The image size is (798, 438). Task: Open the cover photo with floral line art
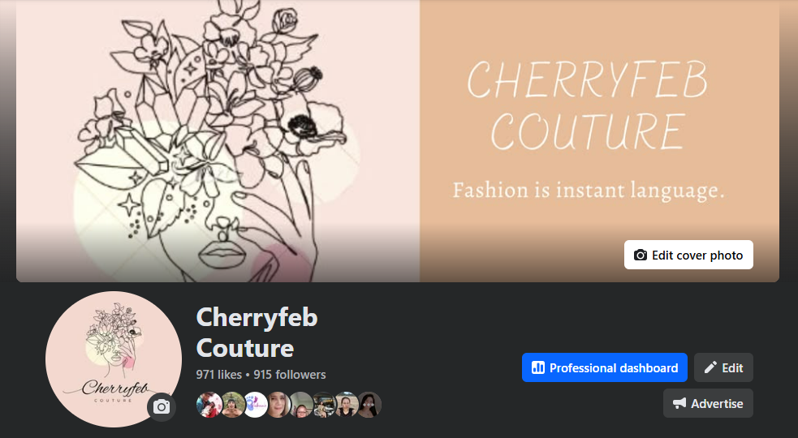click(x=398, y=141)
